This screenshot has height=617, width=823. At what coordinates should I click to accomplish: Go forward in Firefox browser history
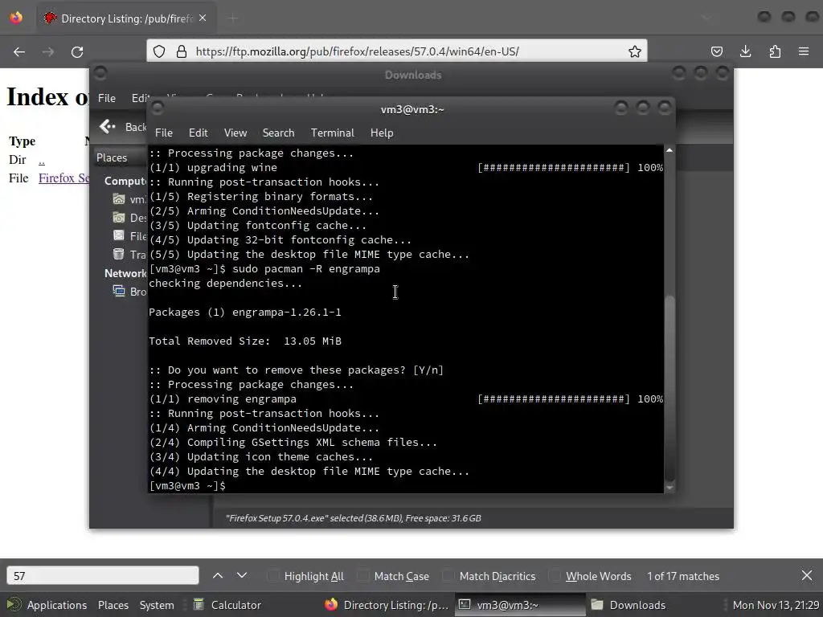(48, 52)
